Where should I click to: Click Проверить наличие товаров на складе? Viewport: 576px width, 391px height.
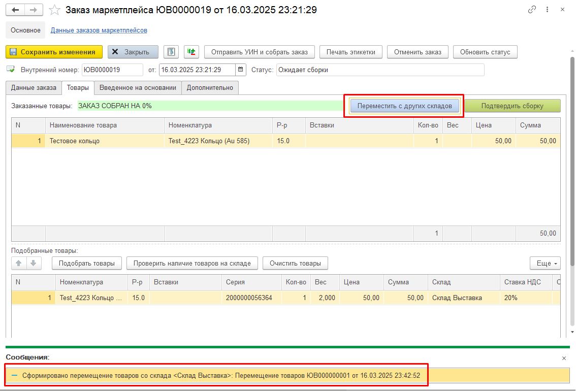(192, 263)
